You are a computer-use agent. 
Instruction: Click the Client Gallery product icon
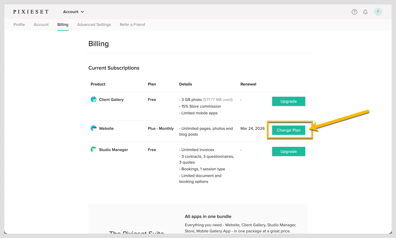point(93,99)
